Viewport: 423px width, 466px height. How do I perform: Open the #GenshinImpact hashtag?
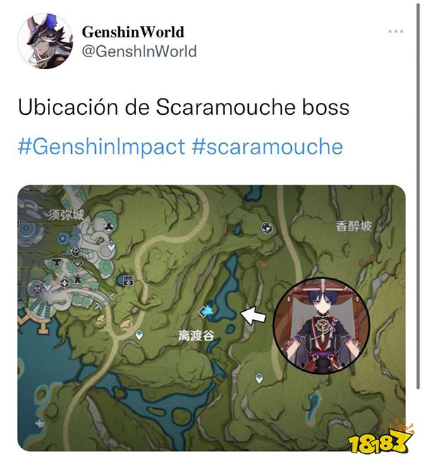(102, 147)
